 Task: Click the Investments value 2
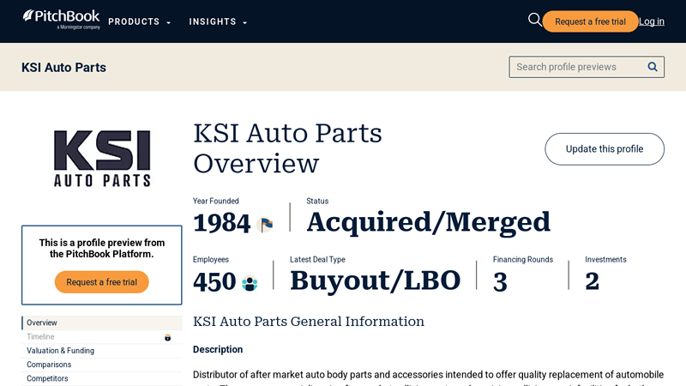click(593, 281)
